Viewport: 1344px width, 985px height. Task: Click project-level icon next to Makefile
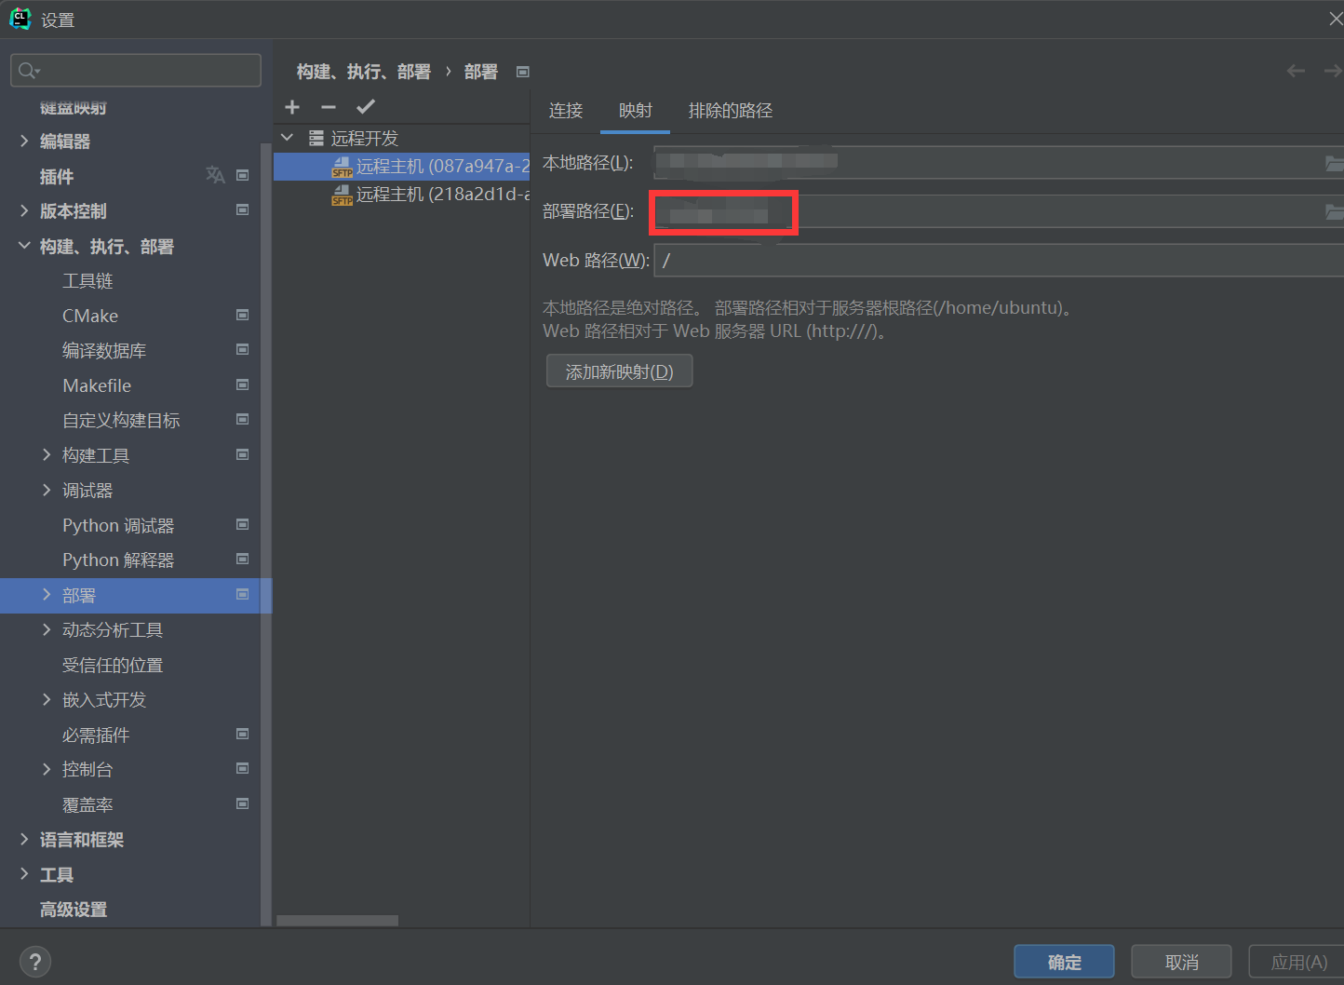coord(242,385)
